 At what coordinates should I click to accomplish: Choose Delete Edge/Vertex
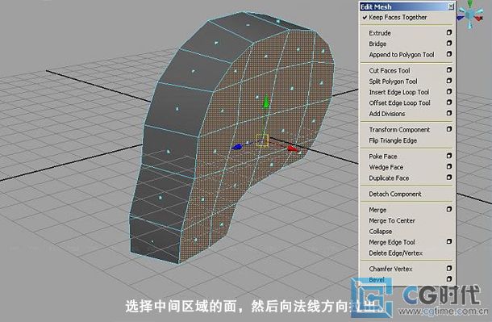[396, 253]
